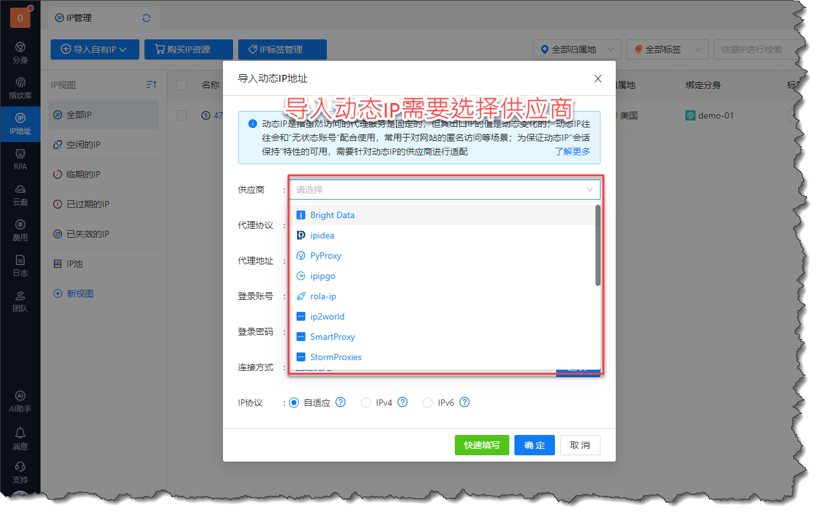Viewport: 821px width, 518px height.
Task: Open the 团队 team section
Action: (20, 302)
